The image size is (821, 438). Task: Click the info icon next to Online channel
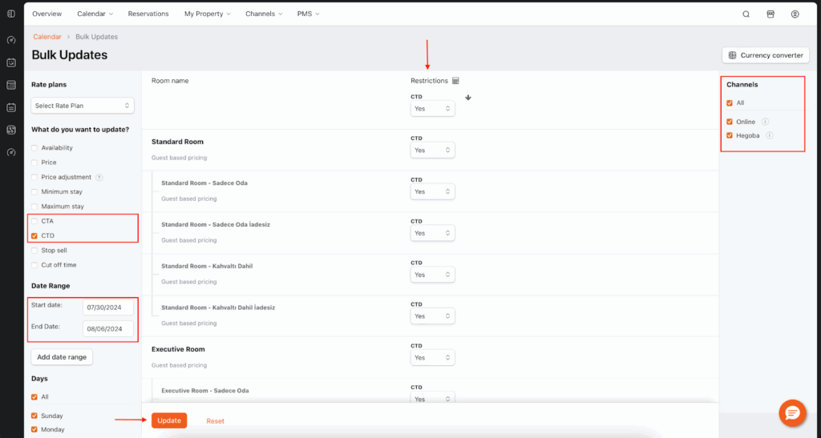click(x=765, y=122)
